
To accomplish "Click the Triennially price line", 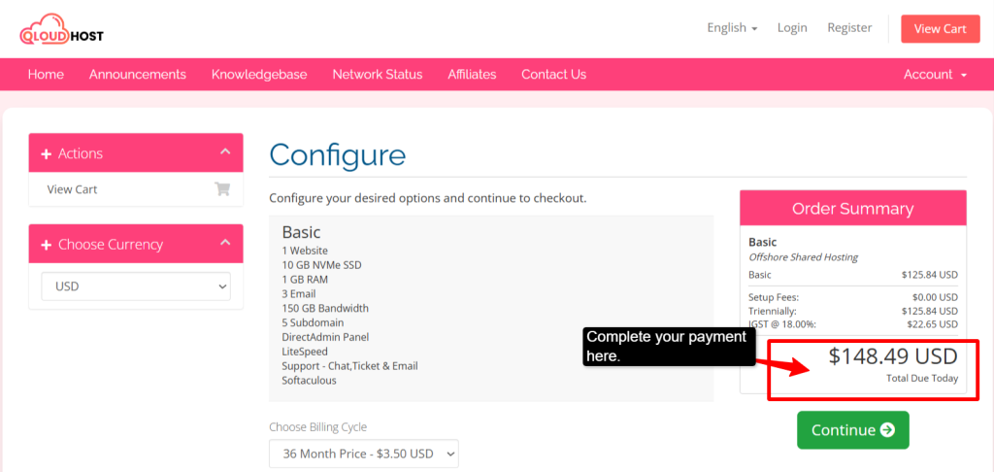I will [852, 311].
